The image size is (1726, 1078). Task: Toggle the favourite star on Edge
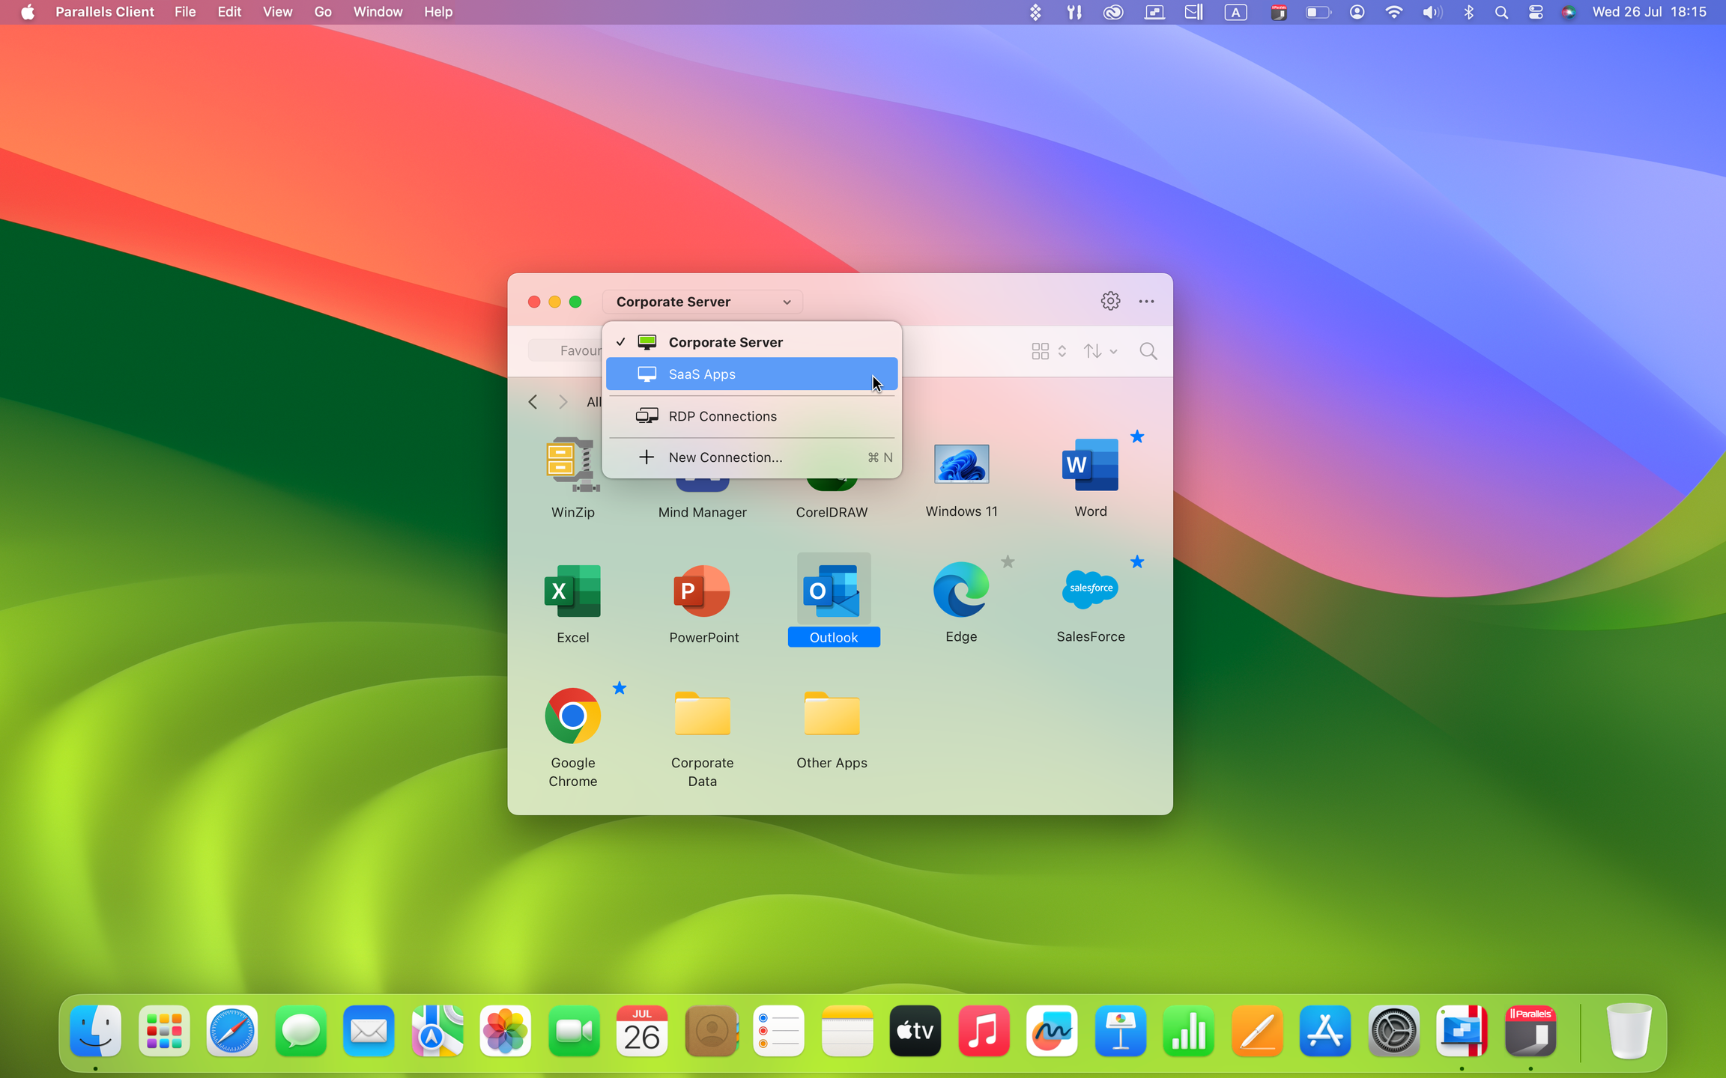point(1008,561)
